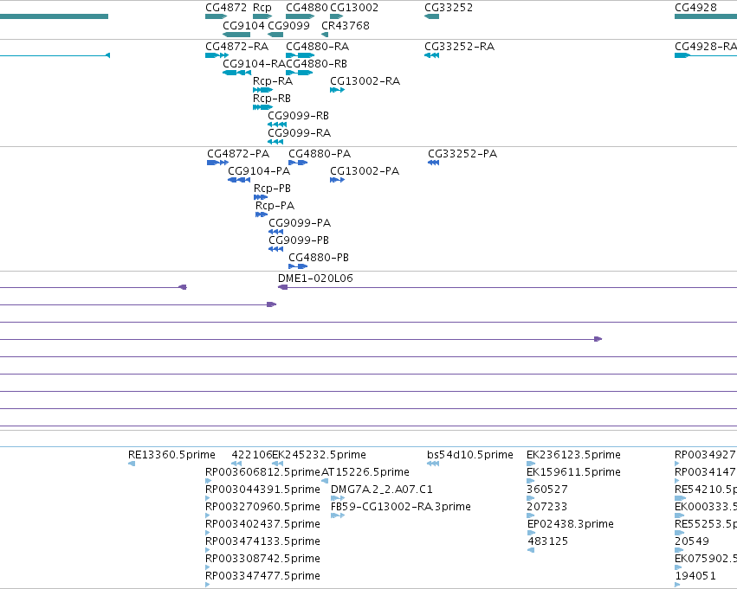Select the EK236123.5prime EST label
Image resolution: width=737 pixels, height=589 pixels.
(573, 455)
